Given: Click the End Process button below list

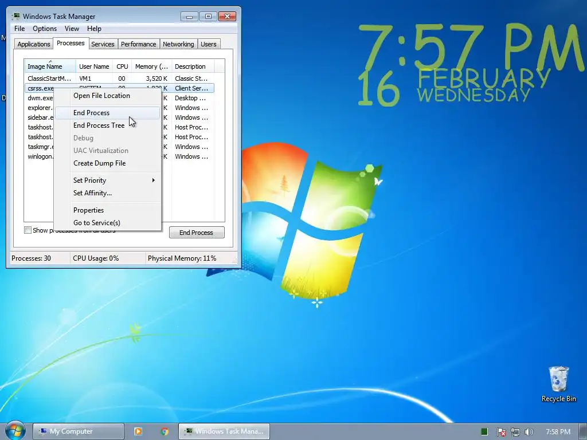Looking at the screenshot, I should (x=197, y=233).
